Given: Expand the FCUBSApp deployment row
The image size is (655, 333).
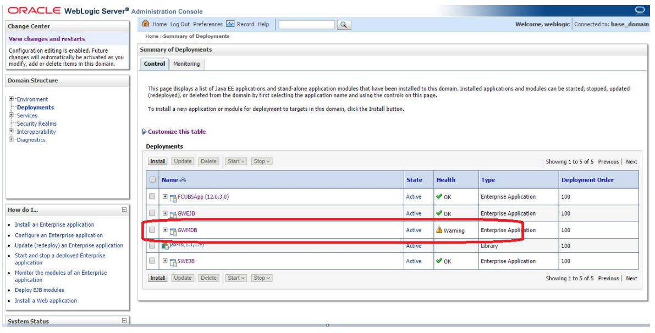Looking at the screenshot, I should tap(165, 197).
